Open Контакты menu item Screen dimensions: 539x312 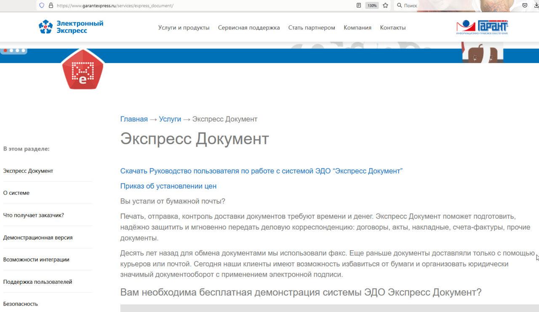pyautogui.click(x=393, y=27)
